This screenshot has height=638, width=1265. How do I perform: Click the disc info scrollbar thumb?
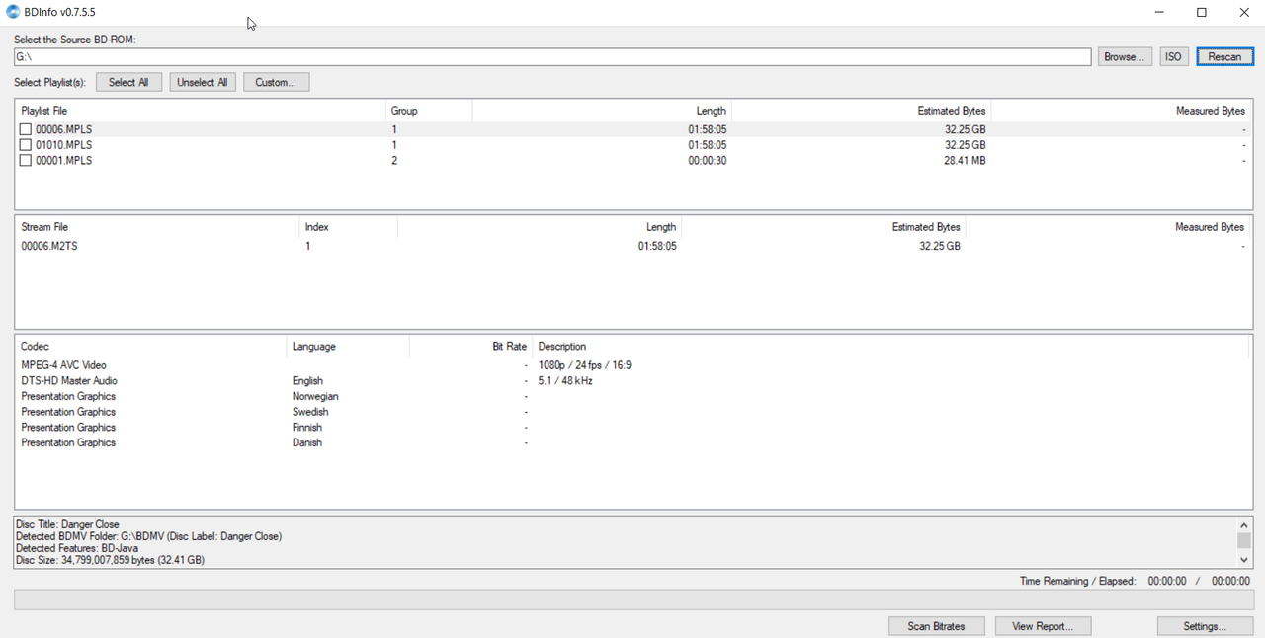tap(1244, 540)
